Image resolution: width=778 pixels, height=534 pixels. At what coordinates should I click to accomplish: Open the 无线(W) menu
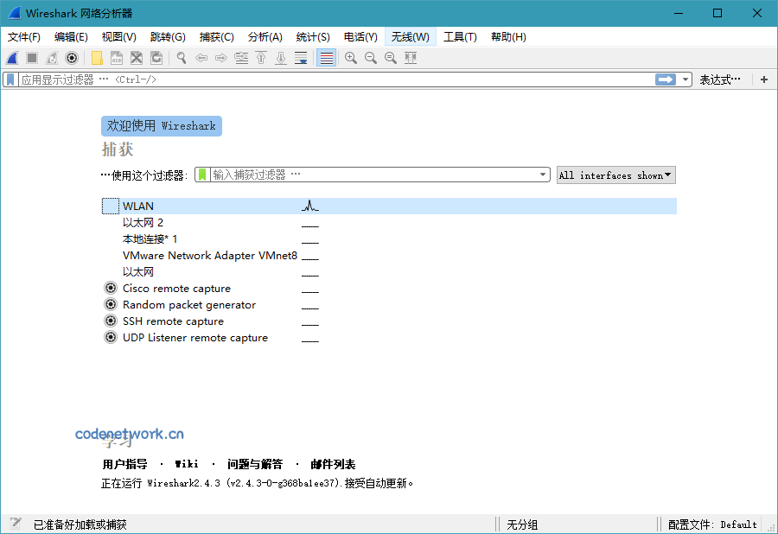(410, 37)
